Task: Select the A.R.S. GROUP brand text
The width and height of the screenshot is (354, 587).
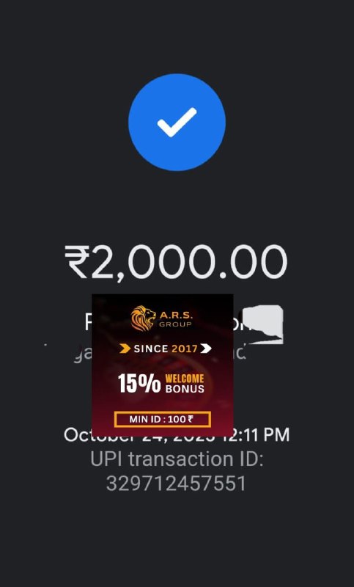Action: coord(176,319)
